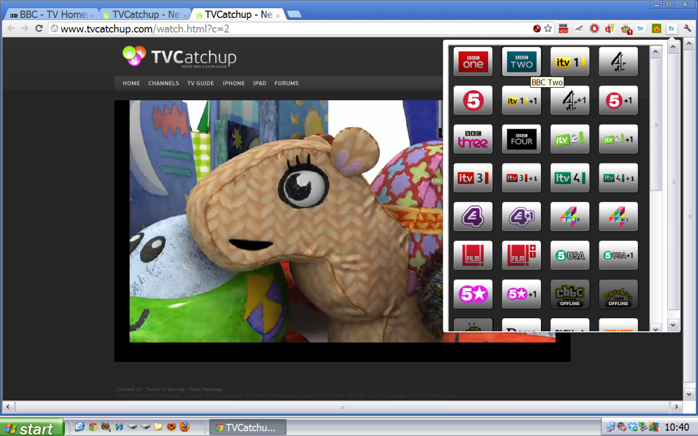Go back to the previous page
This screenshot has width=698, height=436.
pos(11,29)
